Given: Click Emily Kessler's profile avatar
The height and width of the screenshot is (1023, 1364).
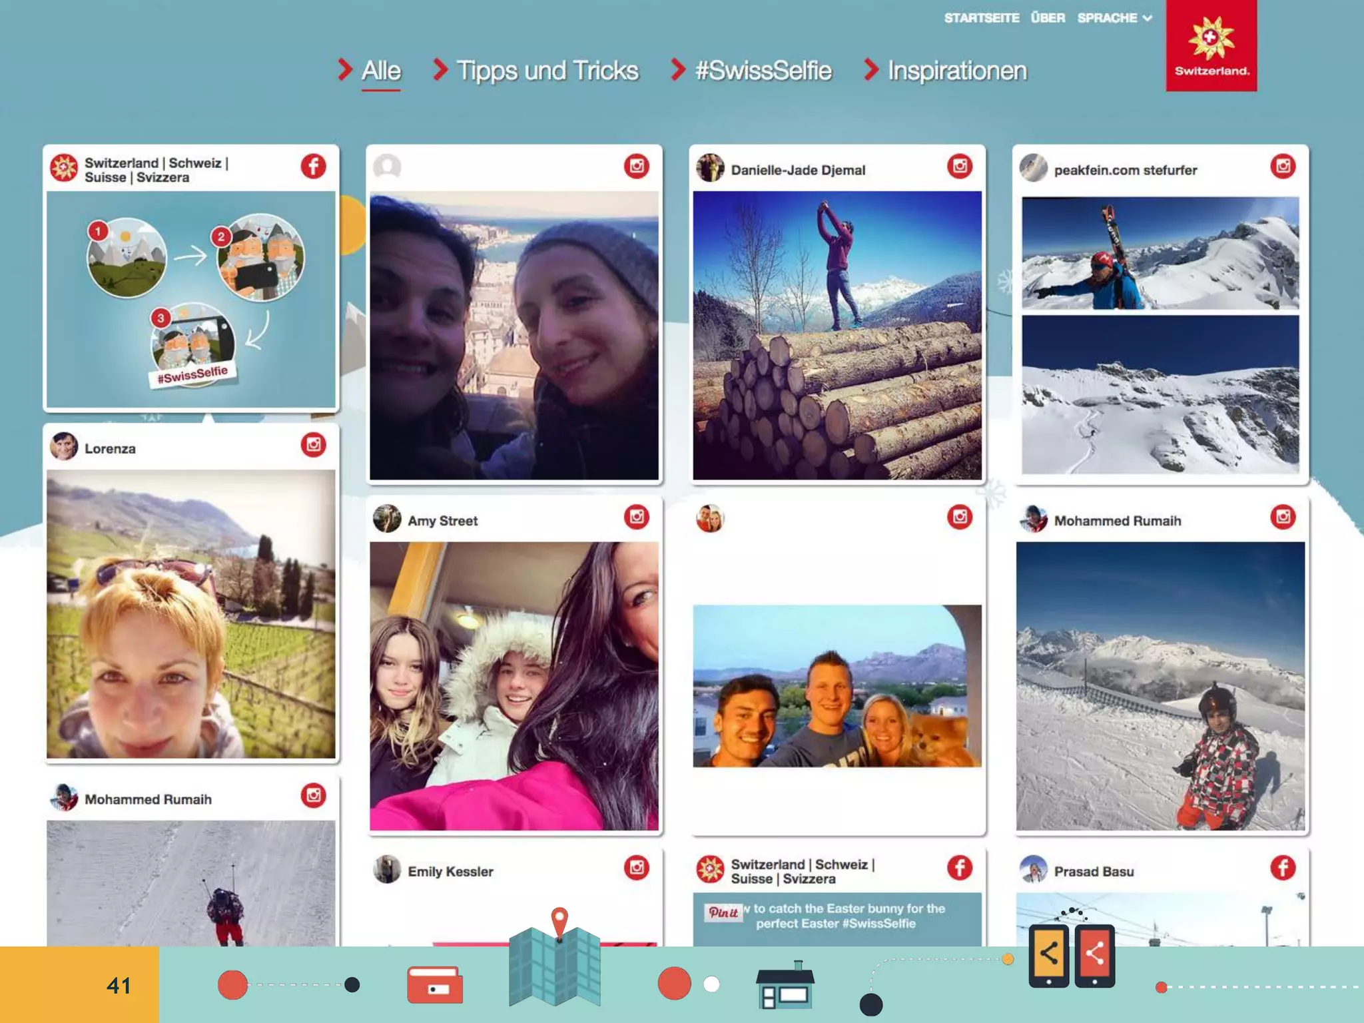Looking at the screenshot, I should click(x=387, y=869).
